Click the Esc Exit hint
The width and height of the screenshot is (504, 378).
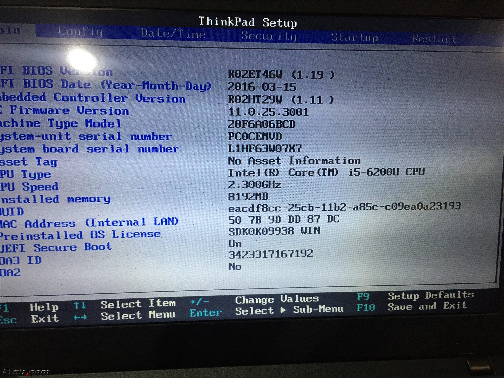click(x=8, y=320)
